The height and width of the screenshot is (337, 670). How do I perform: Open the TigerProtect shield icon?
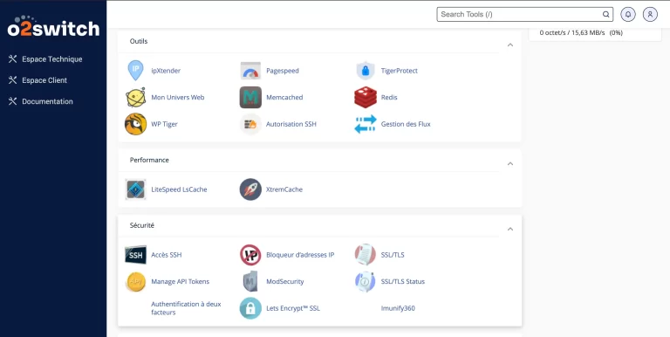coord(366,71)
